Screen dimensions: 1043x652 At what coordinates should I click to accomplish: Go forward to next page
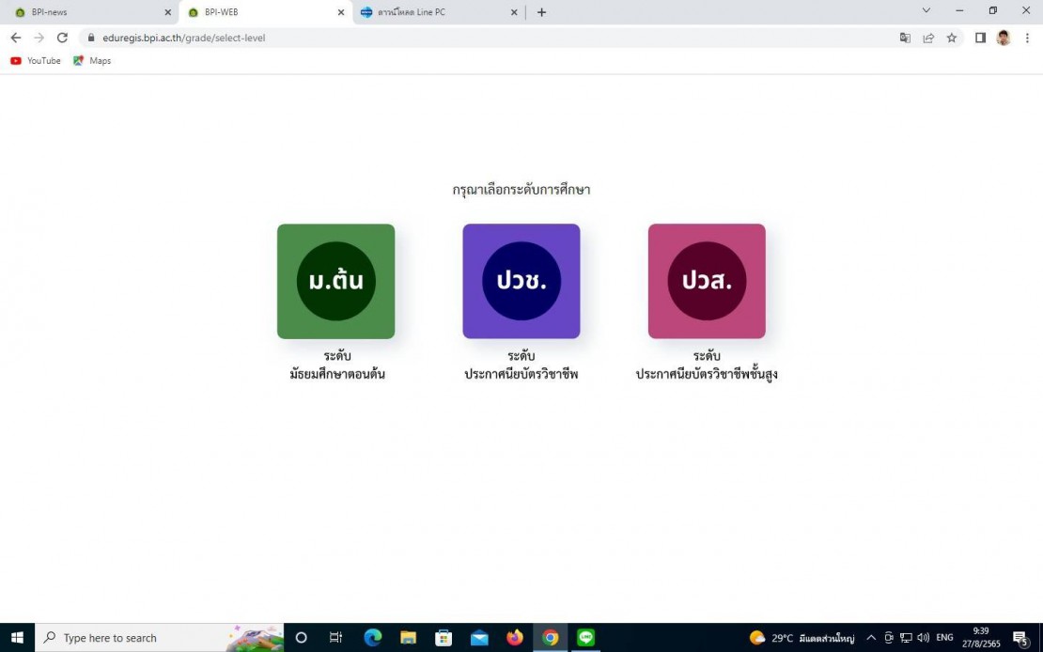click(x=39, y=38)
